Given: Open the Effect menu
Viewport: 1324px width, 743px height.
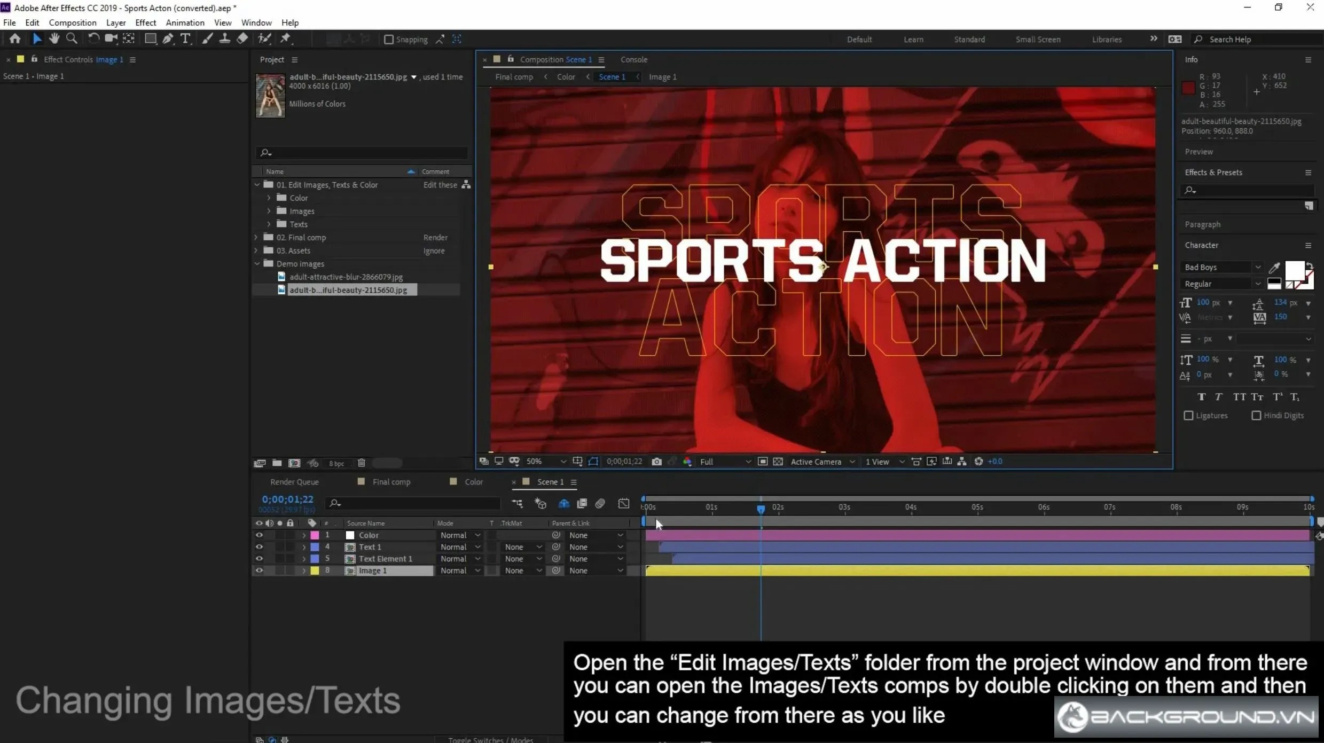Looking at the screenshot, I should [x=145, y=22].
